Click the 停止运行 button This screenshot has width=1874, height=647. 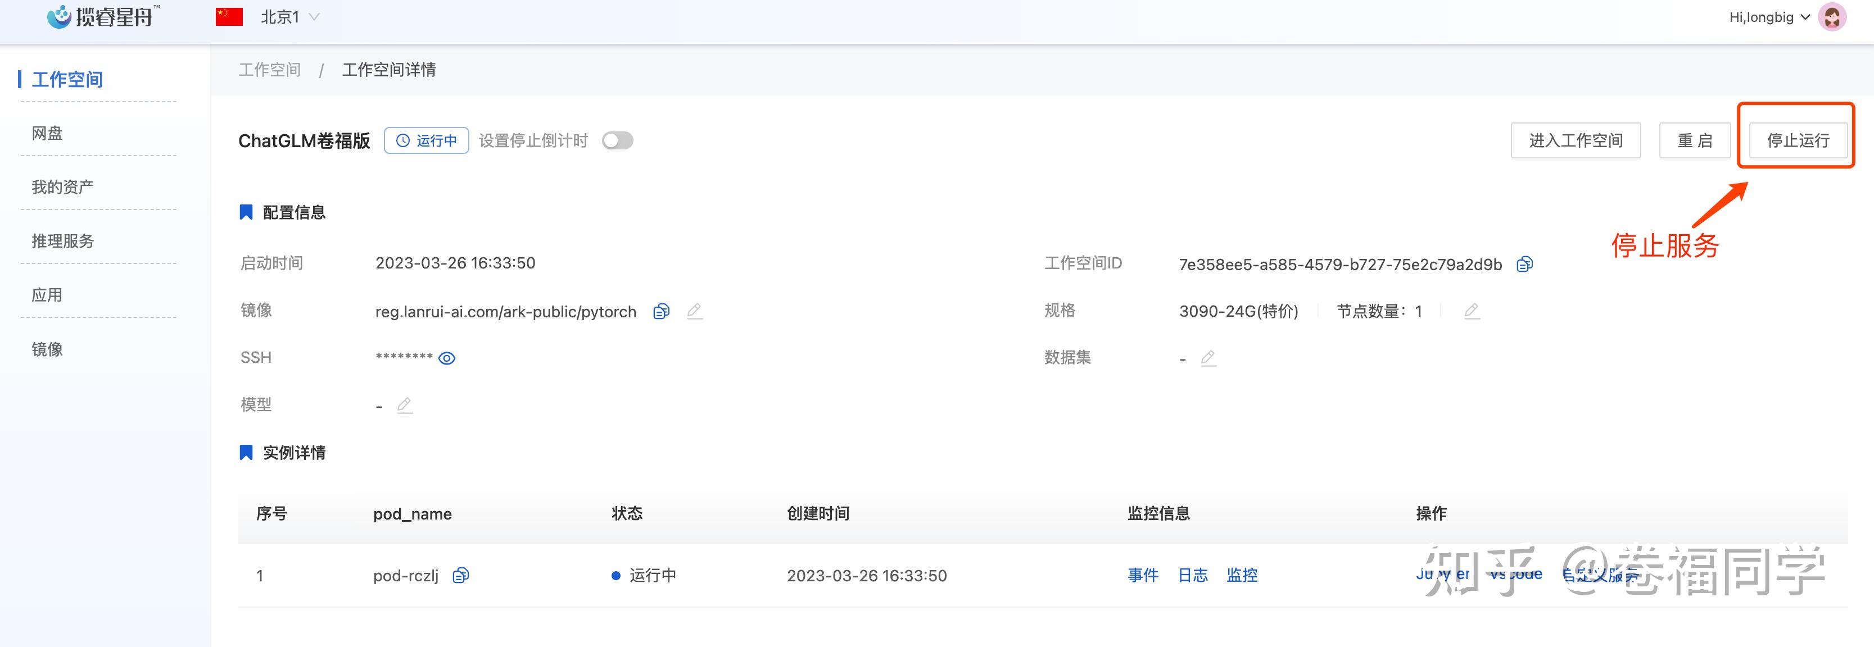tap(1798, 140)
